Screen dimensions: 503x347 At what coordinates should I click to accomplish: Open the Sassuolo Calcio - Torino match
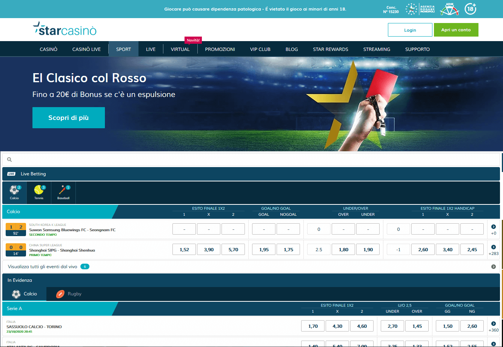tap(34, 327)
